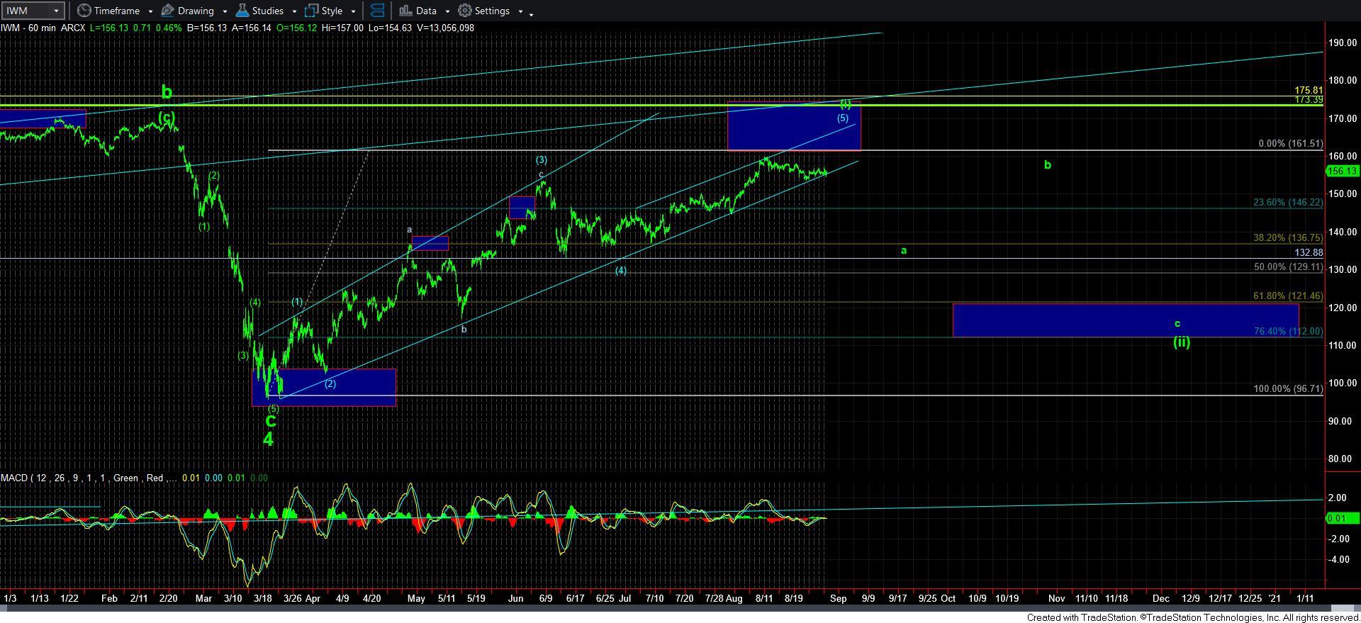Select the 100.00% (96.71) Fibonacci label
Screen dimensions: 1361x623
pos(1288,389)
